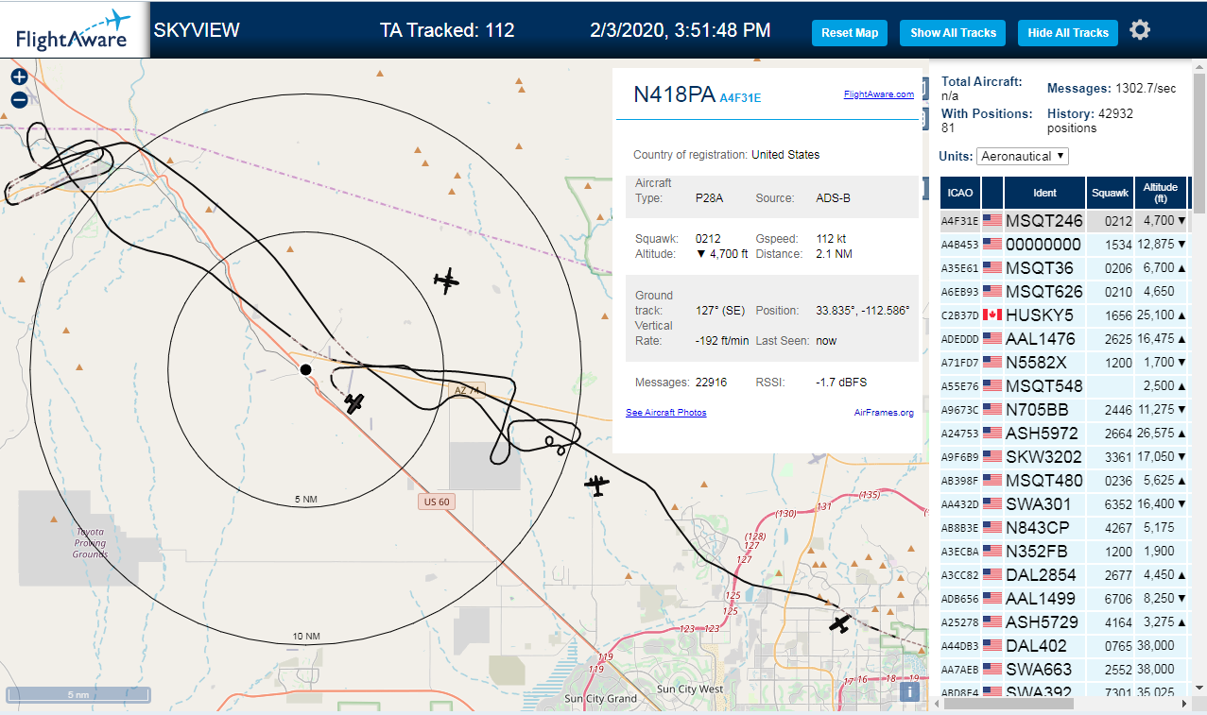This screenshot has height=715, width=1207.
Task: Click the A4F31E hex code link
Action: (x=740, y=97)
